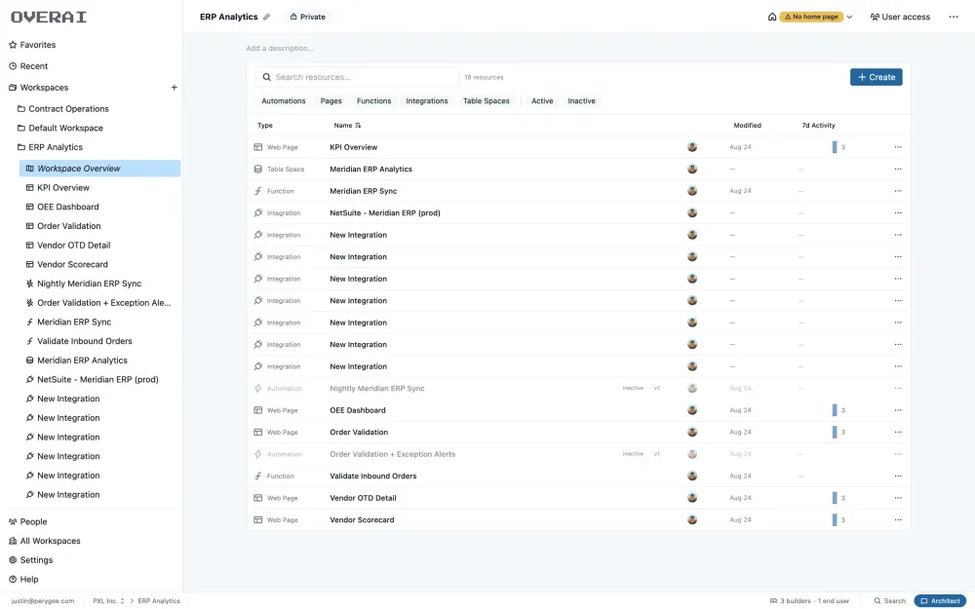Click the question icon beside Help
Image resolution: width=975 pixels, height=609 pixels.
[13, 579]
